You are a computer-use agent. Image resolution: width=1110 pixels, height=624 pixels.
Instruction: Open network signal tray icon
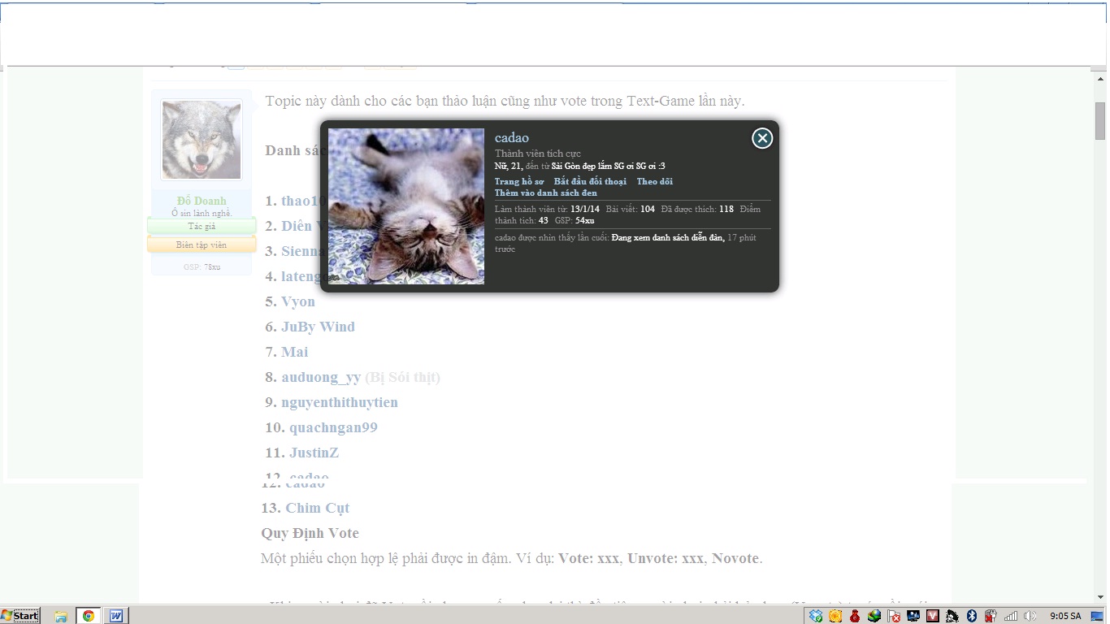point(1011,616)
